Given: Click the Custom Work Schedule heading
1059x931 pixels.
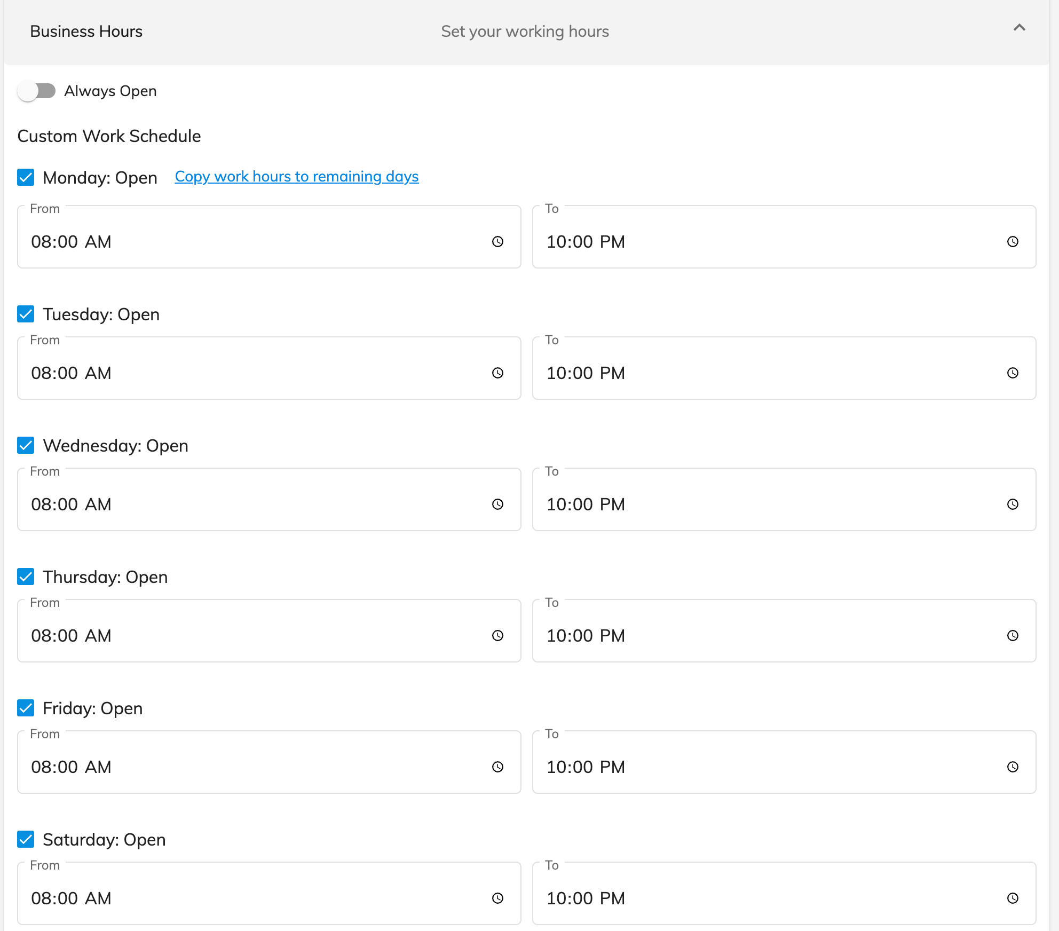Looking at the screenshot, I should [x=109, y=136].
